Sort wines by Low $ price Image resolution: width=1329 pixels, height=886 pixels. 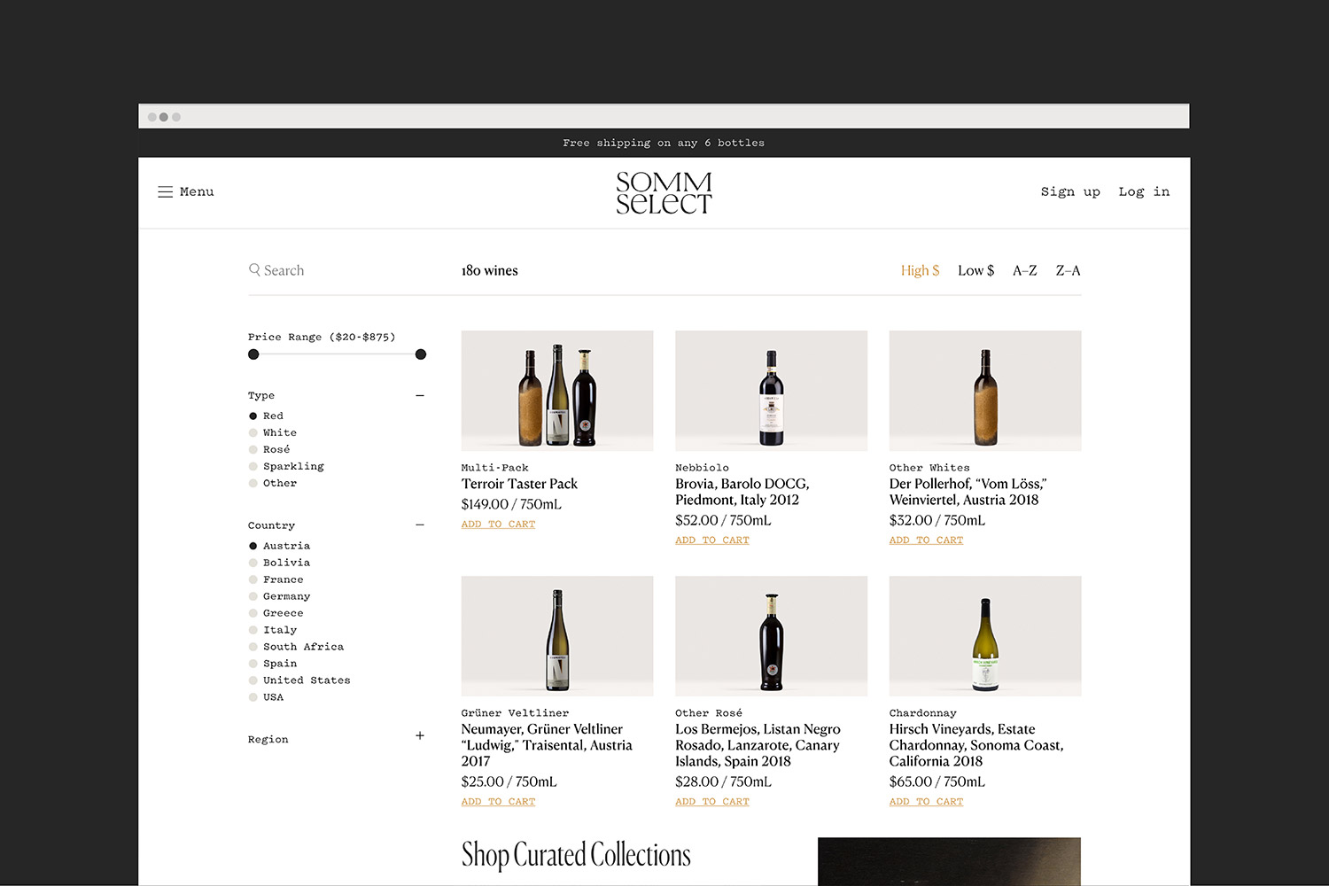coord(975,271)
